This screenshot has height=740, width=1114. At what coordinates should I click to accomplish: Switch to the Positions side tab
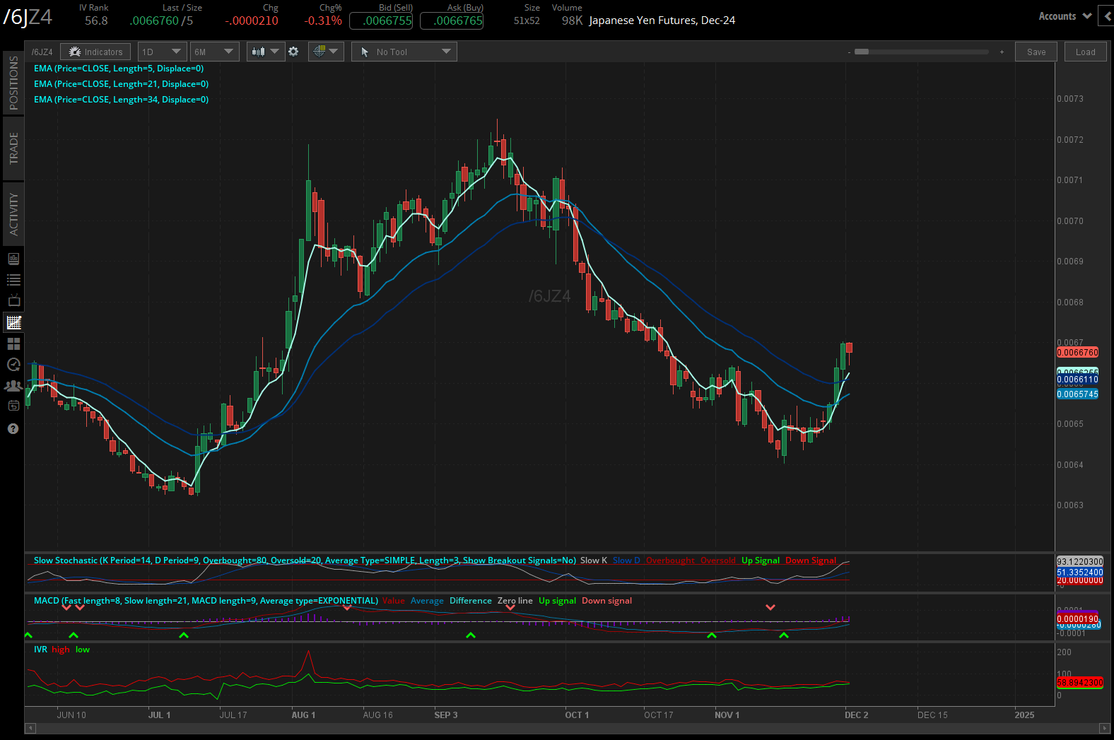[13, 83]
